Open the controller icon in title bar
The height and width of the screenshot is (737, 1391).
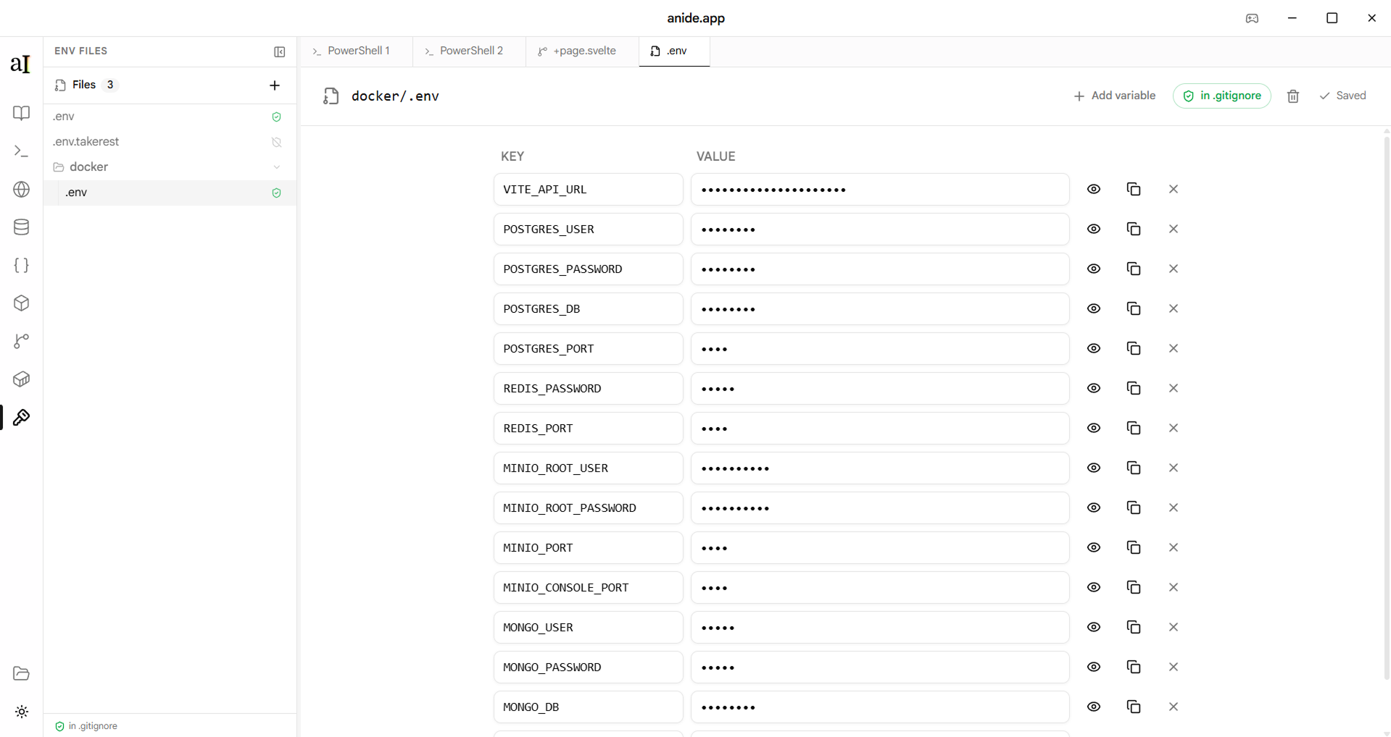[x=1252, y=18]
